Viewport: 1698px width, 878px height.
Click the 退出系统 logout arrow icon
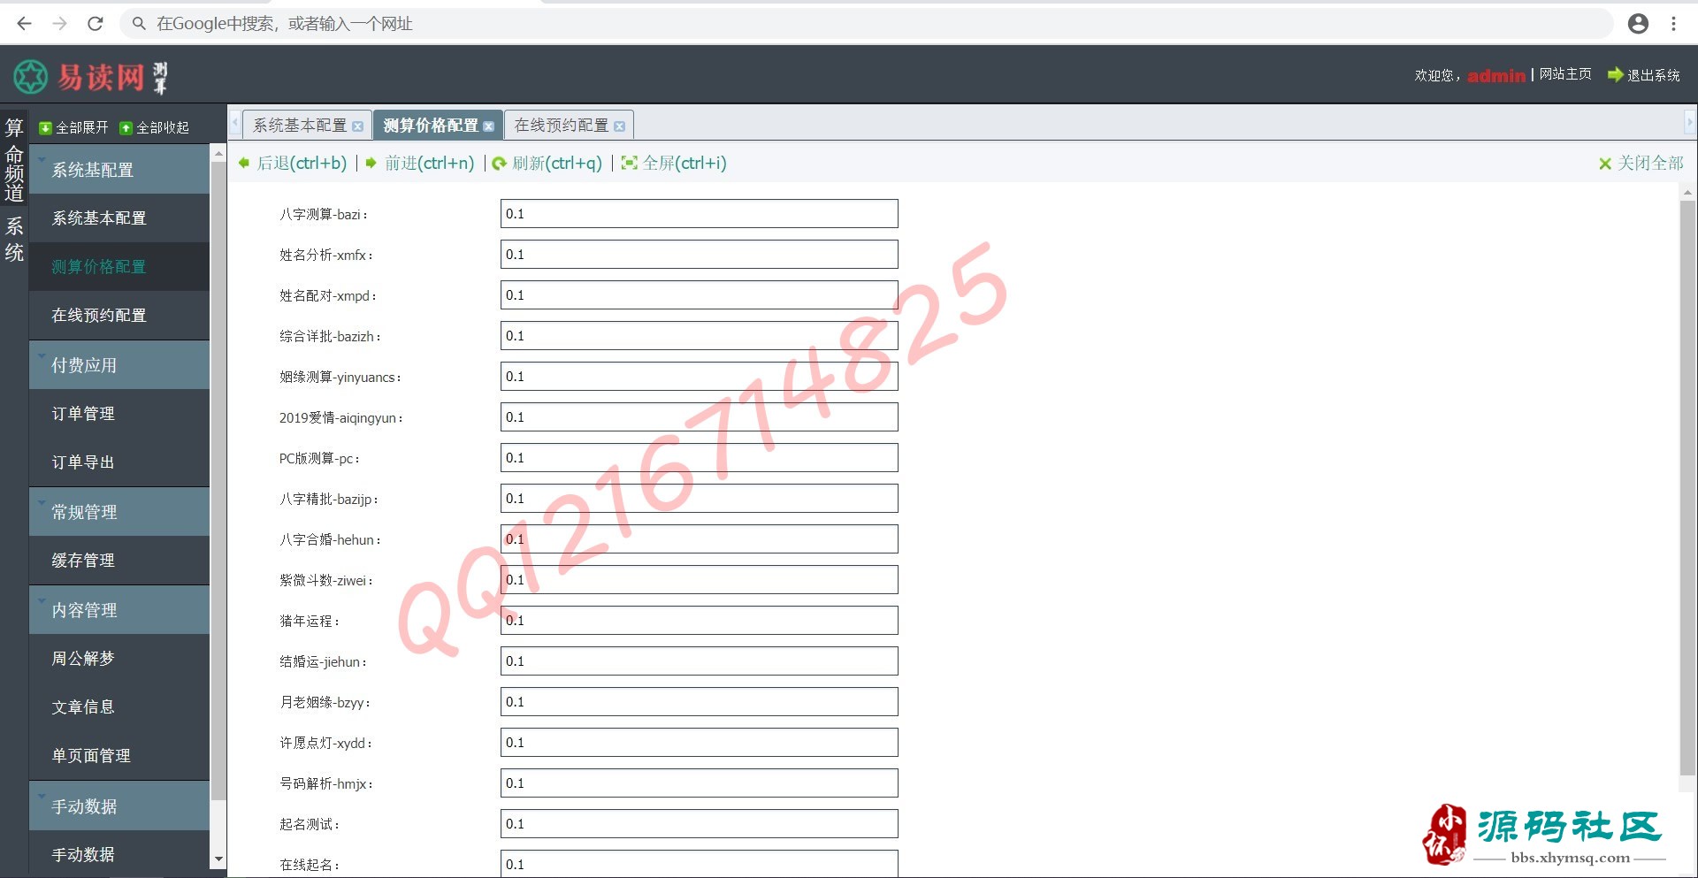(1615, 75)
